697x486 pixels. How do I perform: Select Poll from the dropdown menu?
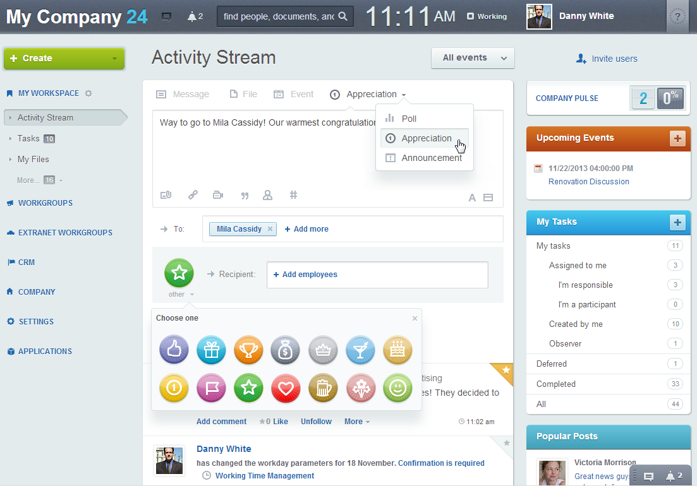409,119
